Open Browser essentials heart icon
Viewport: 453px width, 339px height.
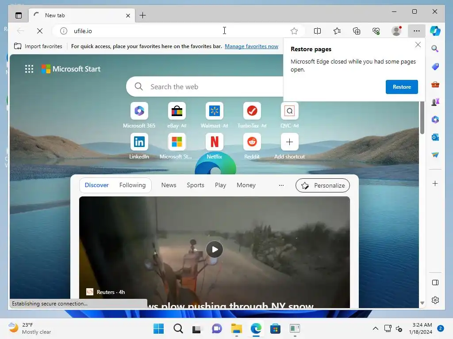coord(376,31)
